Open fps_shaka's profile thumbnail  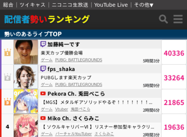click(x=26, y=77)
